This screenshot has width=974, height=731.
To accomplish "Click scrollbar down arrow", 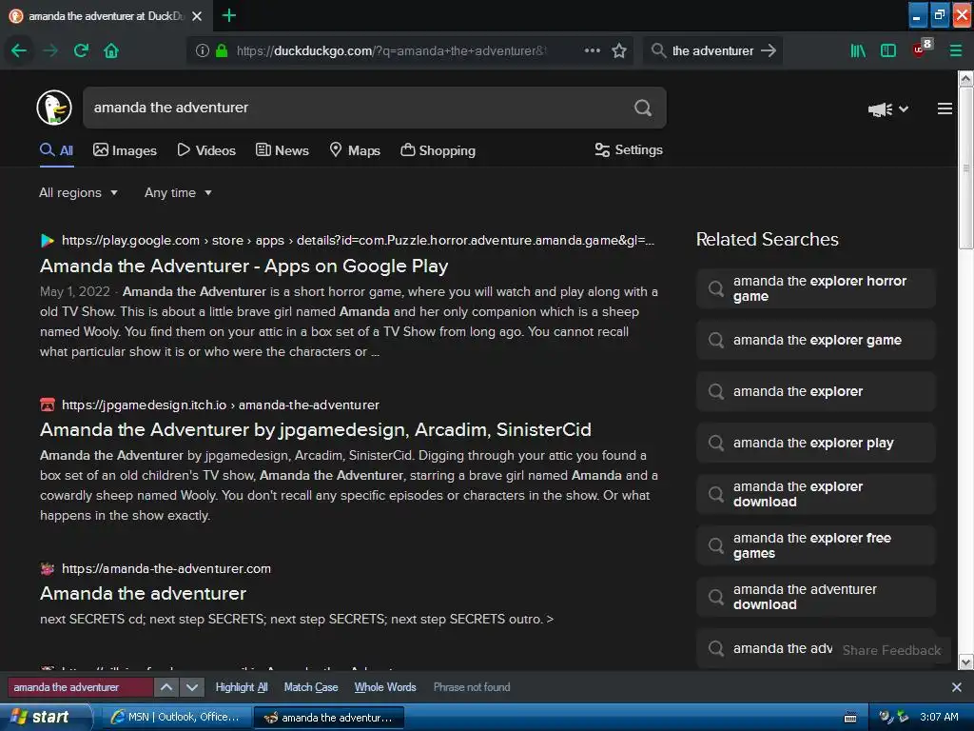I will pos(966,662).
